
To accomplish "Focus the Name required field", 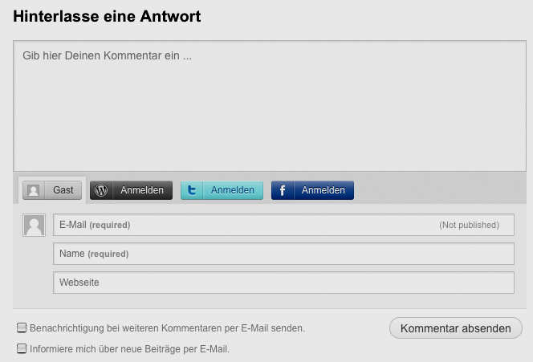I will coord(283,254).
